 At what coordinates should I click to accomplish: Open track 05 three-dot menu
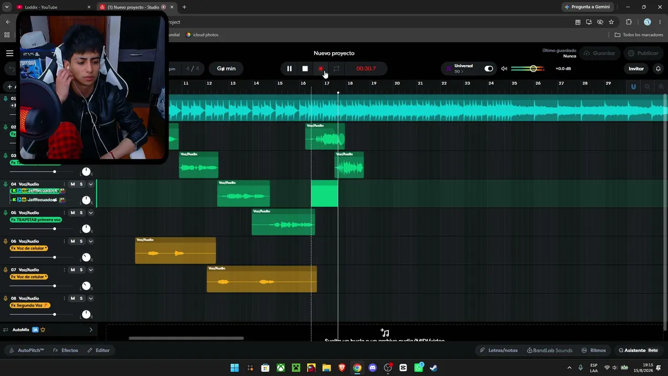(64, 213)
